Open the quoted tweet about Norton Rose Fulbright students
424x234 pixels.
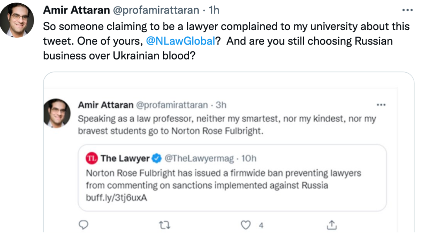tap(227, 124)
